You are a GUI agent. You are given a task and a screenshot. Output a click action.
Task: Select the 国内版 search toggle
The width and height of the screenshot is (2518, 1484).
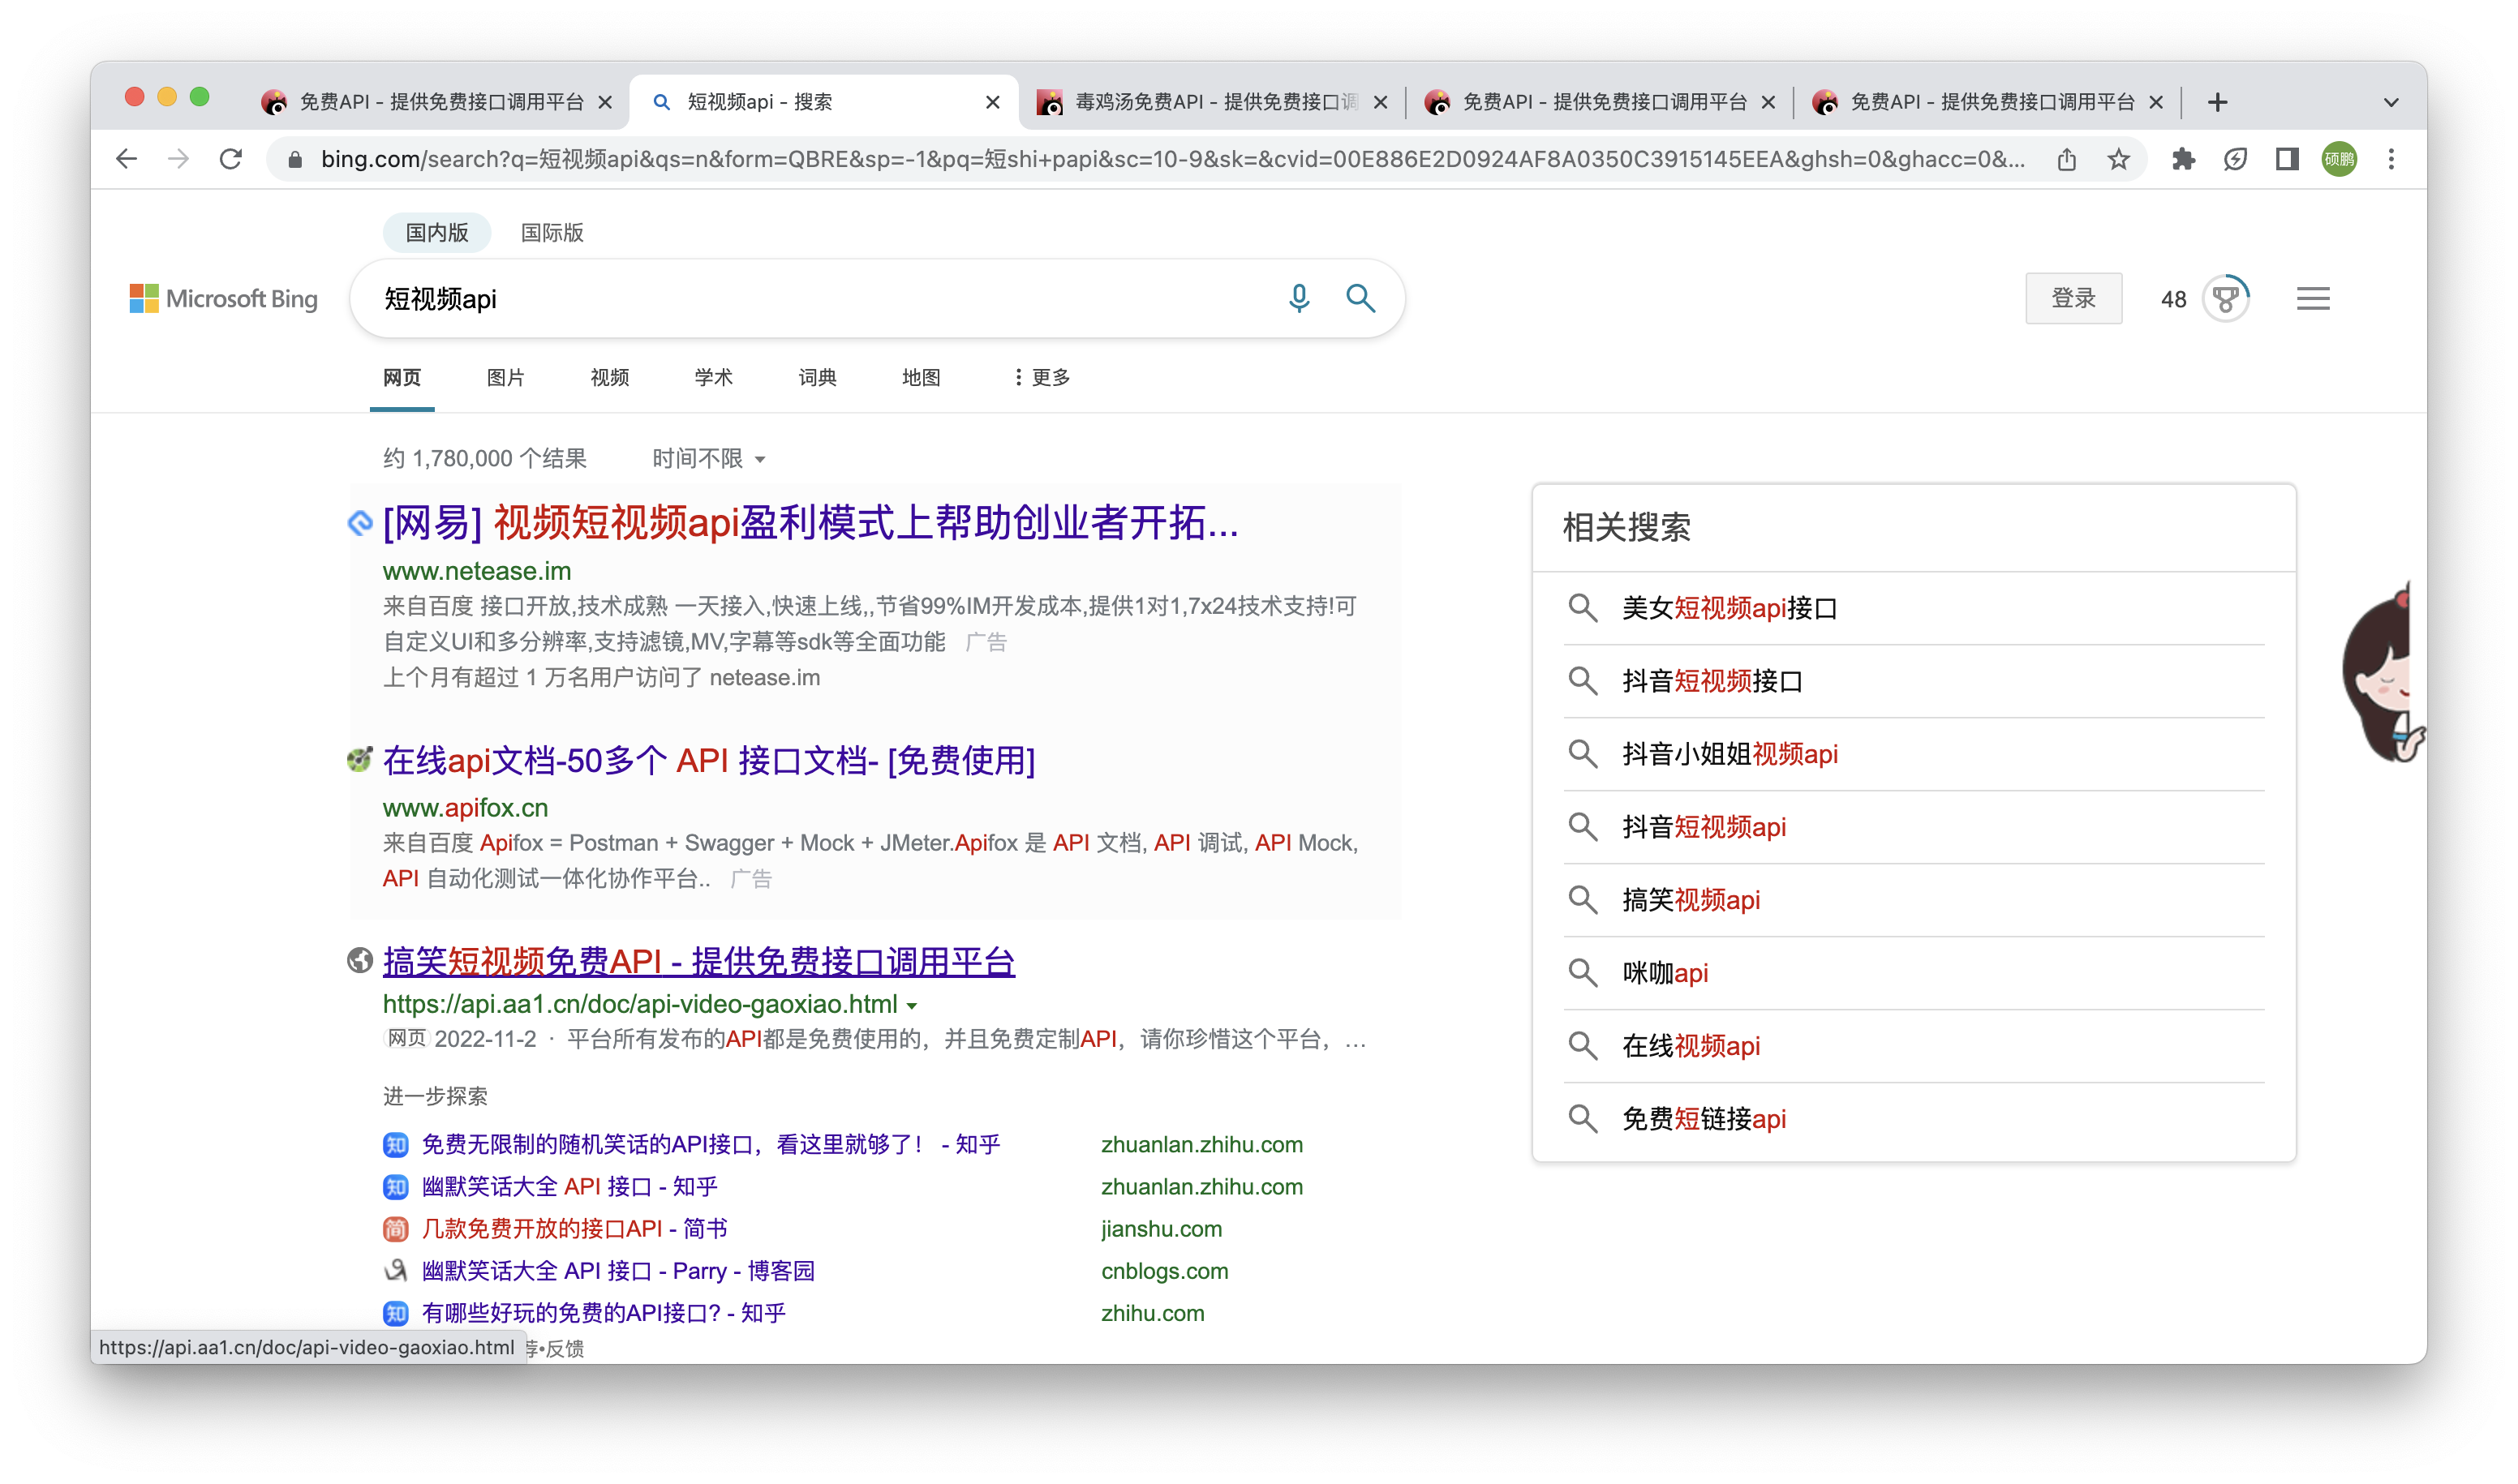(x=437, y=233)
